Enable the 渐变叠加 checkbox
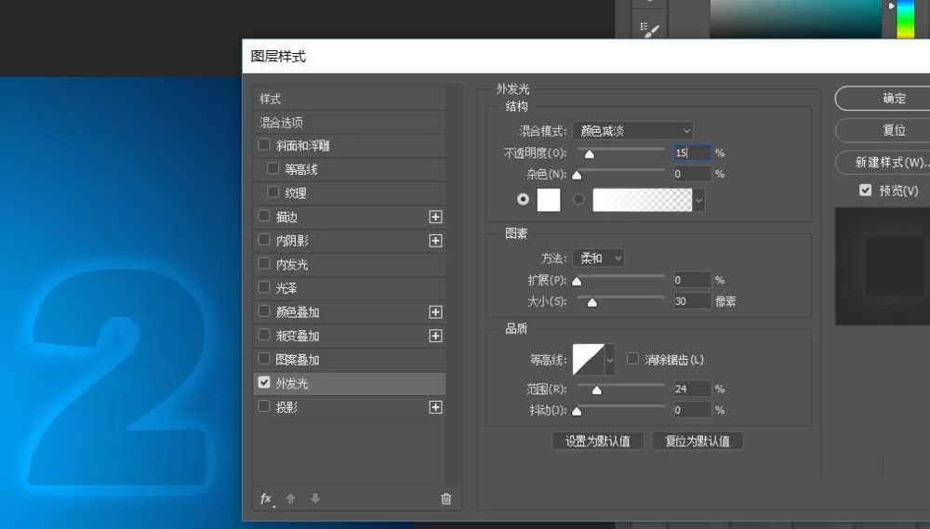This screenshot has width=930, height=529. click(x=264, y=335)
